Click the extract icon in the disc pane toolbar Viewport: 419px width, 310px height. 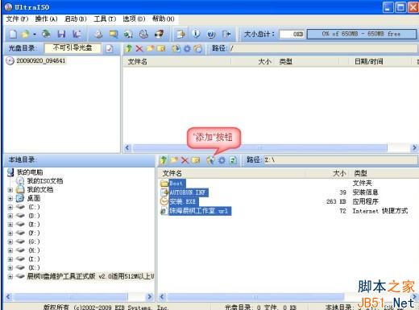point(176,48)
